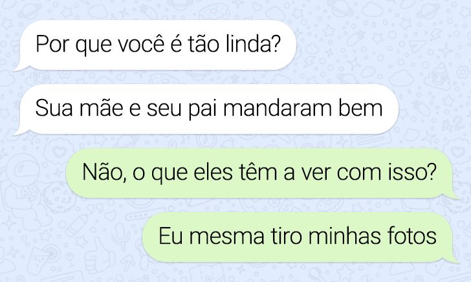
Task: Tap the "Eu mesma tiro minhas fotos" message
Action: coord(300,237)
